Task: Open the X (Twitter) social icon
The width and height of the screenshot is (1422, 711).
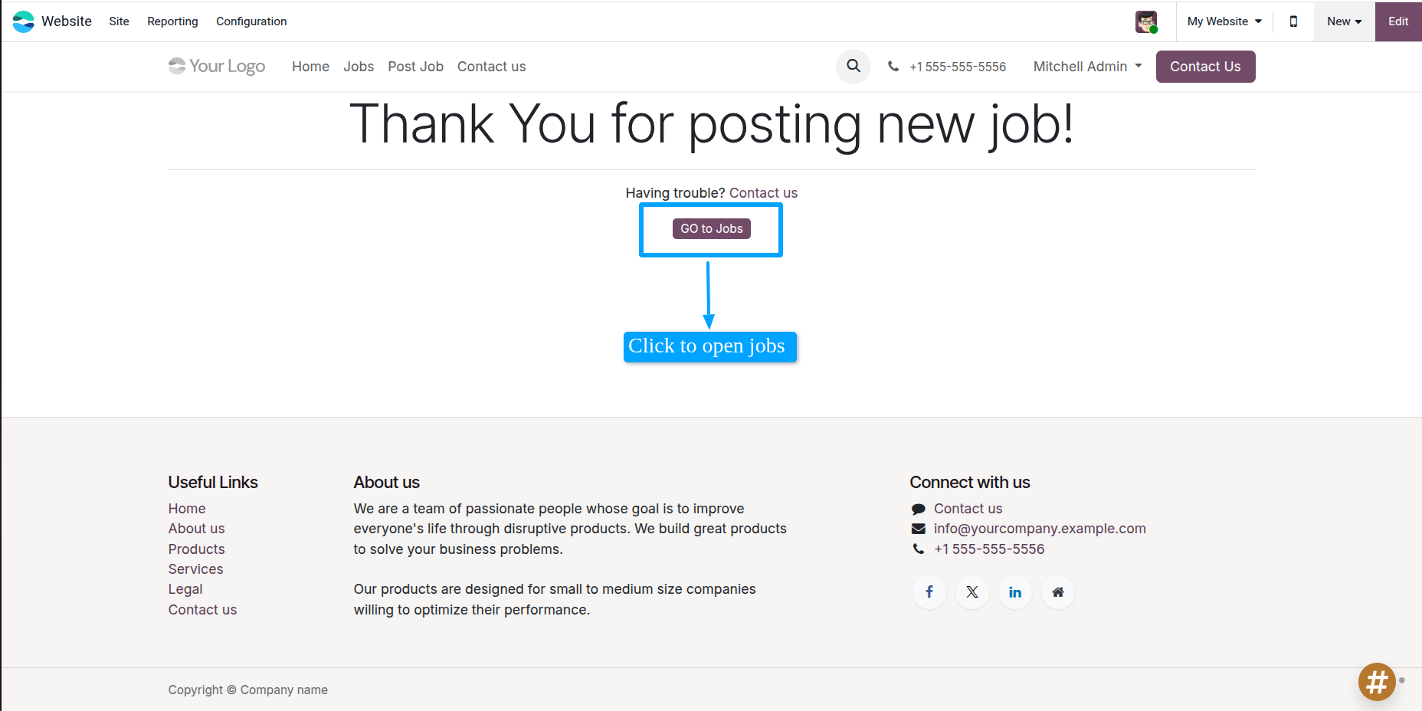Action: (972, 592)
